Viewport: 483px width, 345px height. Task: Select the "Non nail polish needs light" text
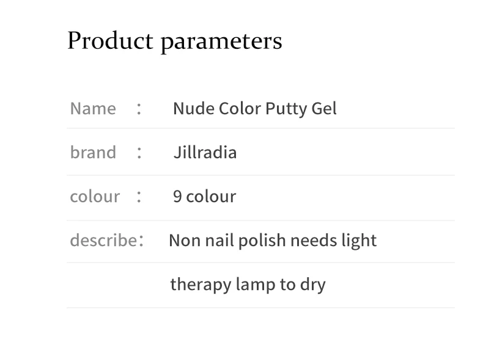[x=272, y=241]
